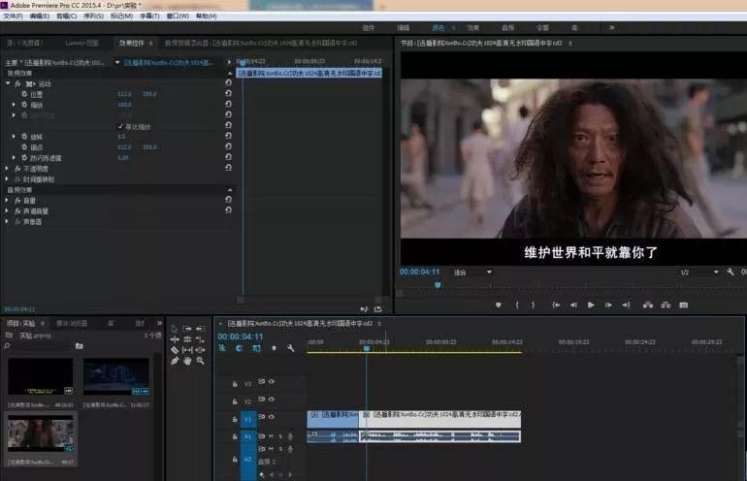Image resolution: width=747 pixels, height=481 pixels.
Task: Add marker in program monitor
Action: (x=499, y=305)
